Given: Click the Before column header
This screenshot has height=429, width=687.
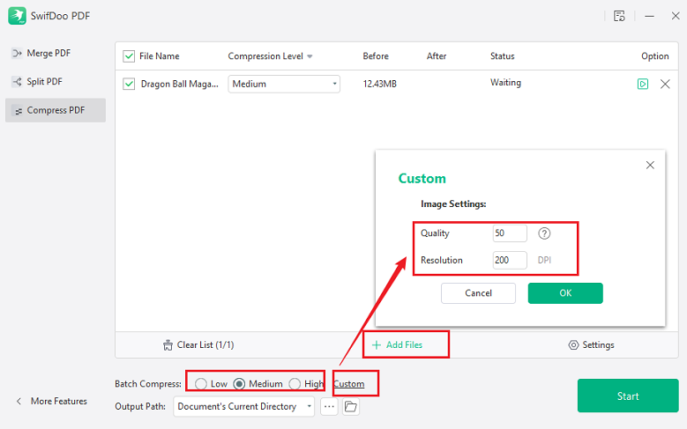Looking at the screenshot, I should click(376, 56).
